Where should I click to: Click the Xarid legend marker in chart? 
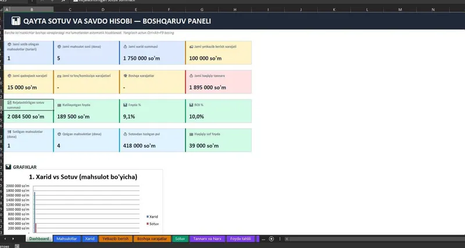click(148, 217)
